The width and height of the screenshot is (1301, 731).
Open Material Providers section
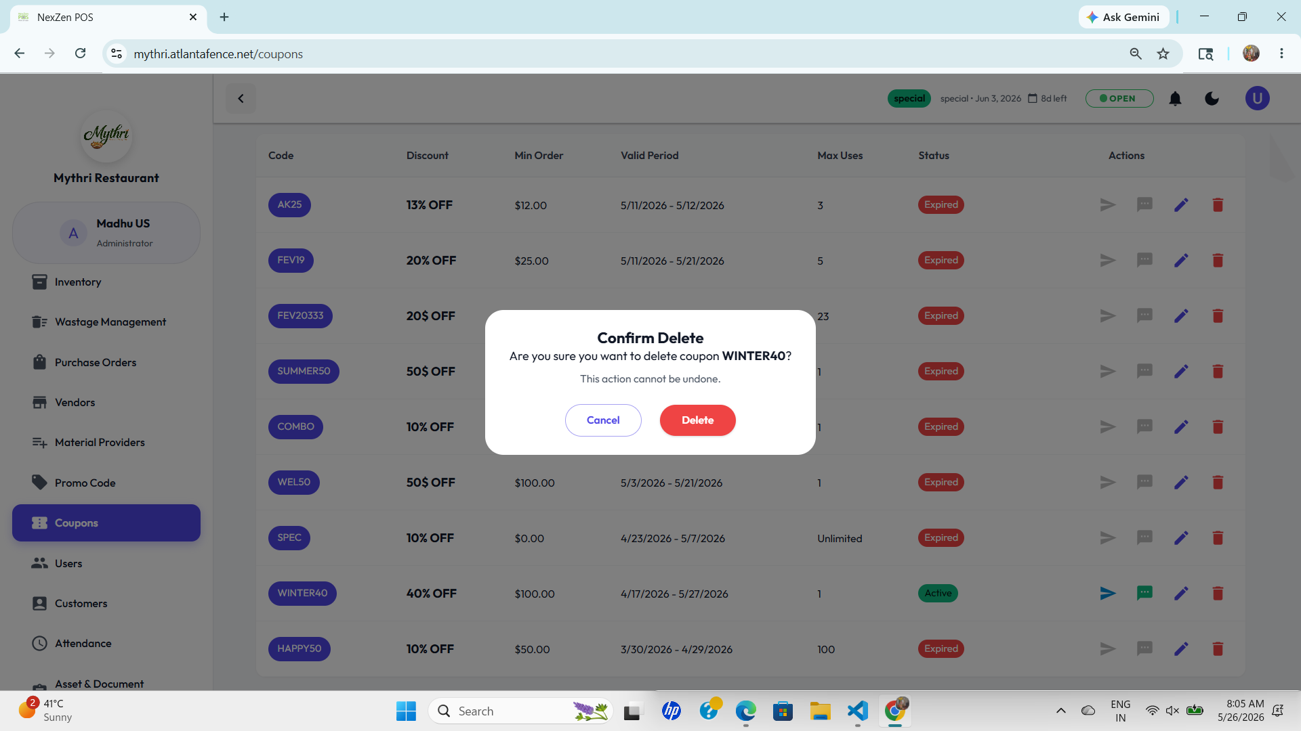click(106, 443)
